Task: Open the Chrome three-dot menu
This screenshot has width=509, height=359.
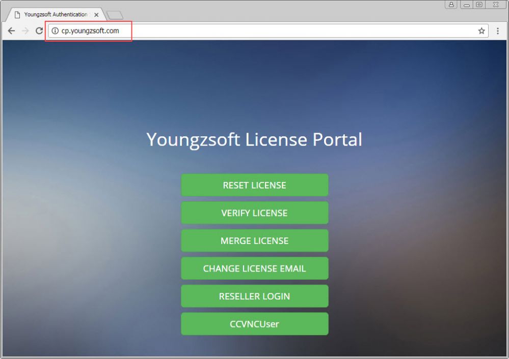Action: coord(498,31)
